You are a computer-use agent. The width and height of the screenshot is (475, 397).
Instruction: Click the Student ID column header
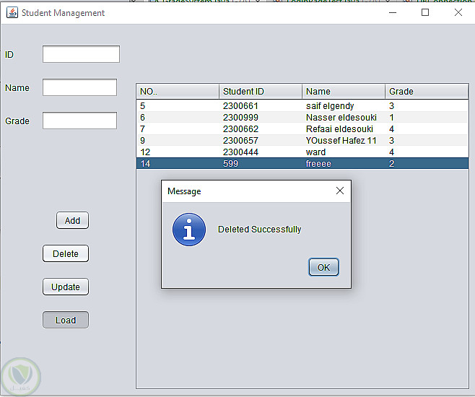click(261, 92)
